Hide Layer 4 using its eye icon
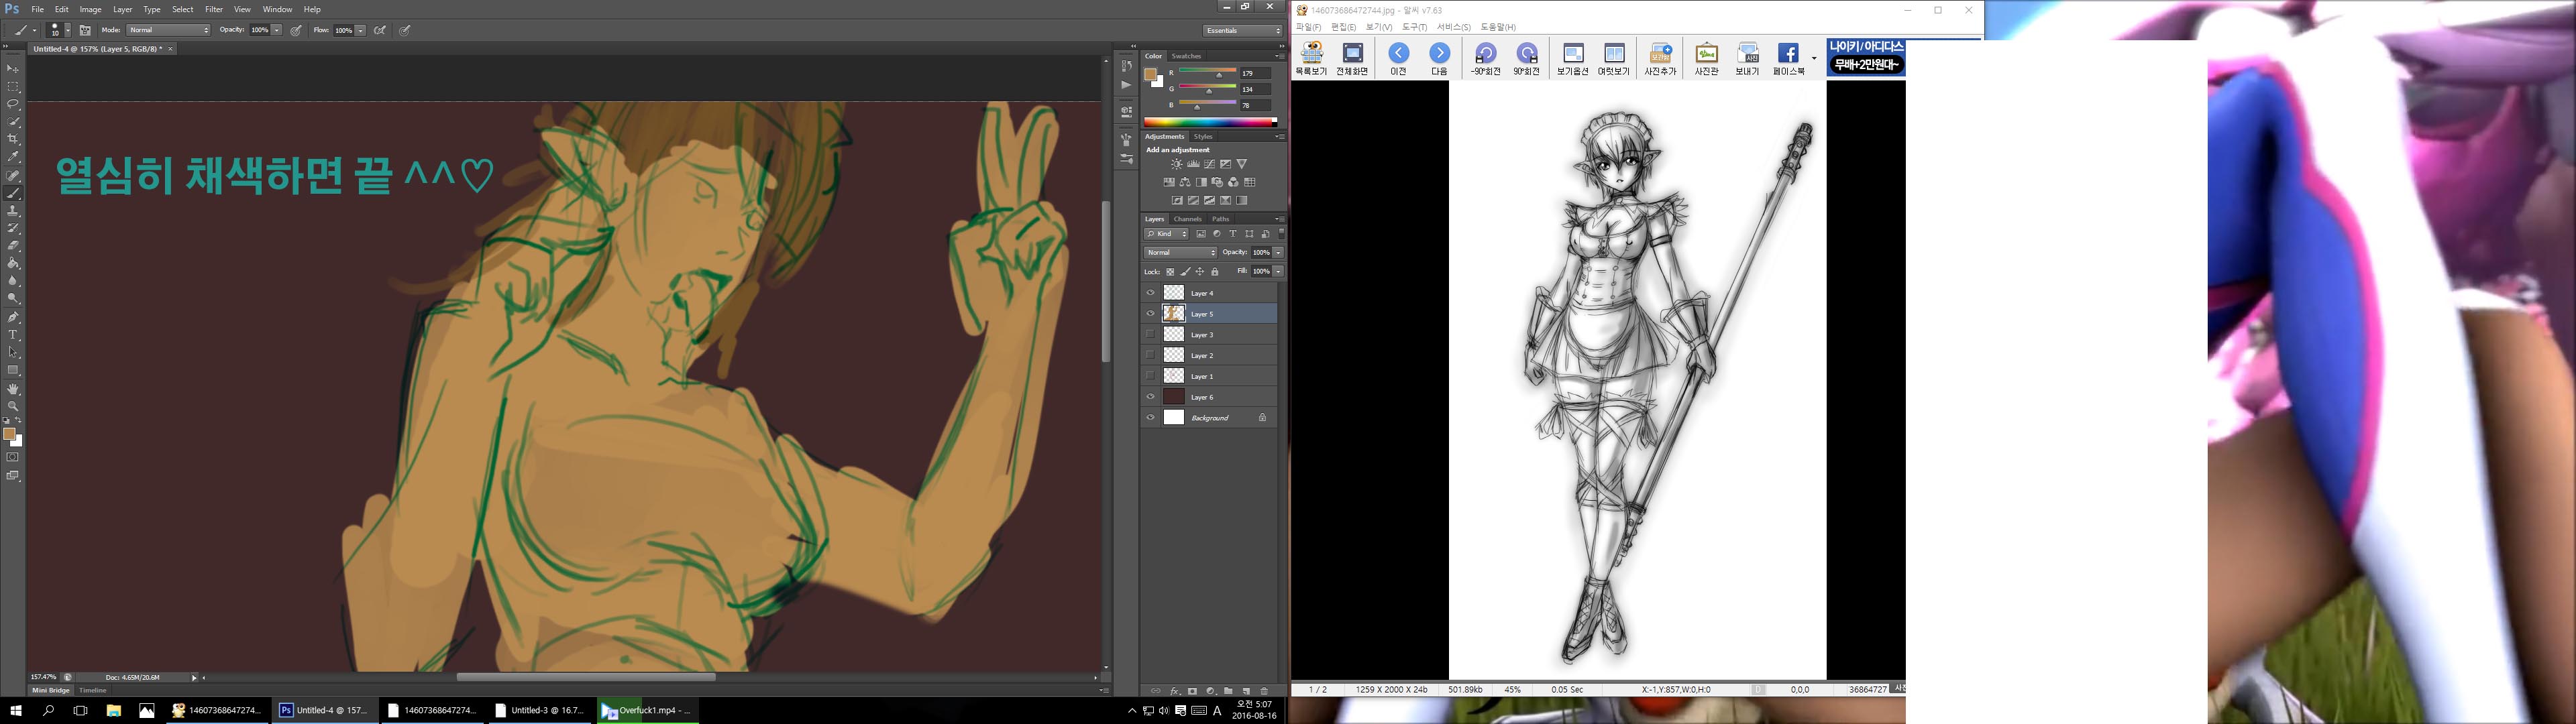 [1150, 293]
